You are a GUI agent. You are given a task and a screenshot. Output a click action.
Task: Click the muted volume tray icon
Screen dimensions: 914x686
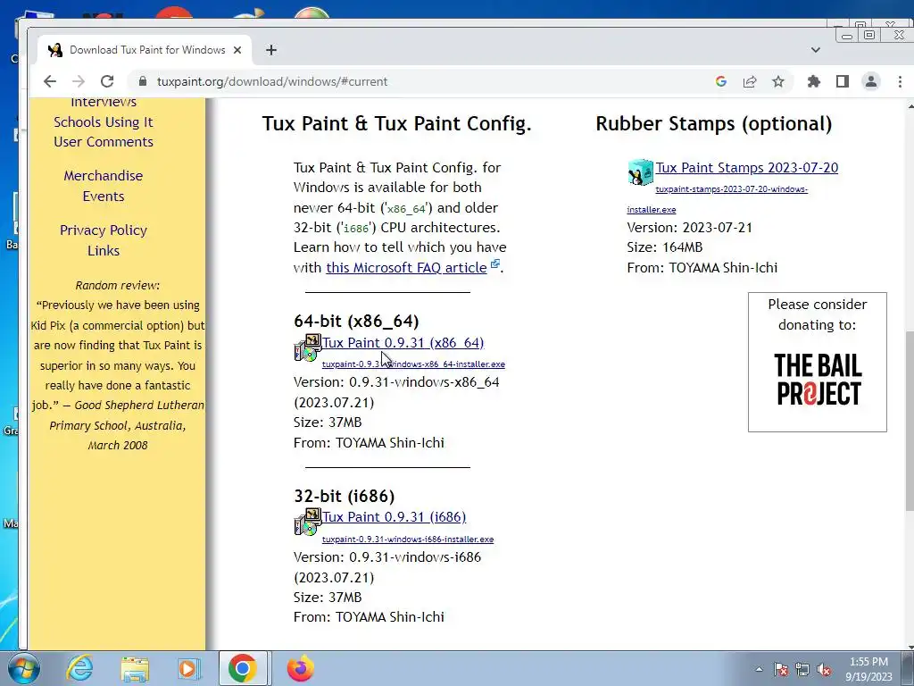824,669
